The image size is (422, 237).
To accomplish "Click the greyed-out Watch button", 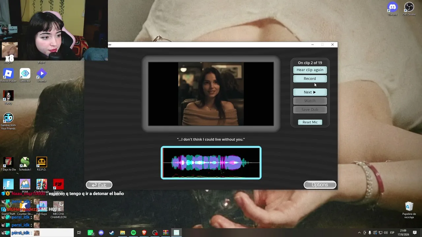I will point(310,101).
